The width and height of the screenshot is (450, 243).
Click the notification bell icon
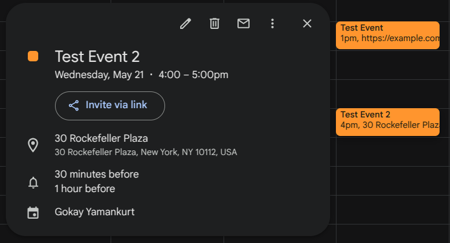33,182
